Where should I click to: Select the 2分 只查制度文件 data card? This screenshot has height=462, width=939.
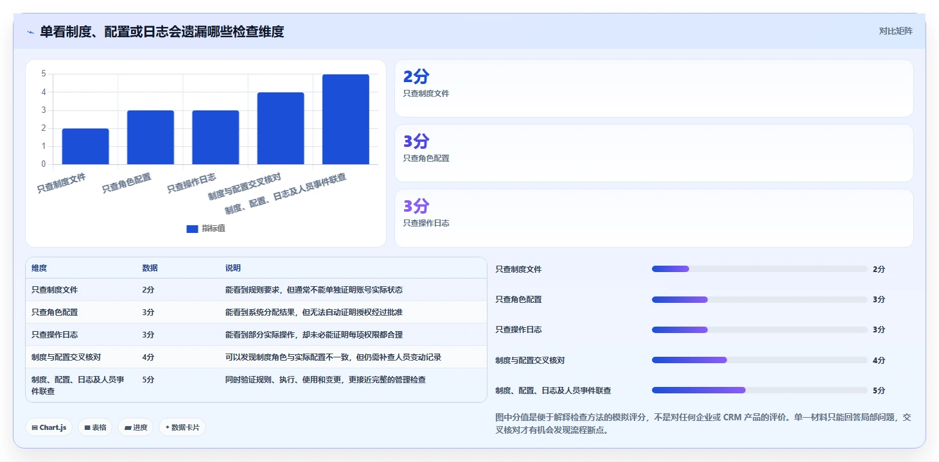tap(654, 88)
